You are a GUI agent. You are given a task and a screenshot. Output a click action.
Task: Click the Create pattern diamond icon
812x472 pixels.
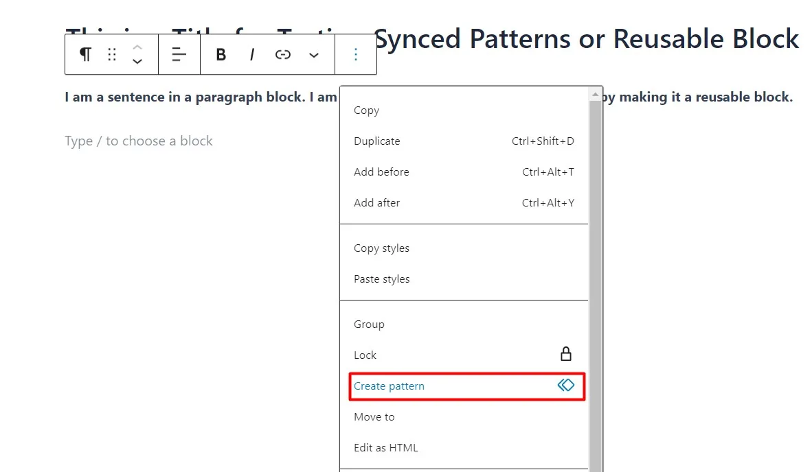point(566,385)
